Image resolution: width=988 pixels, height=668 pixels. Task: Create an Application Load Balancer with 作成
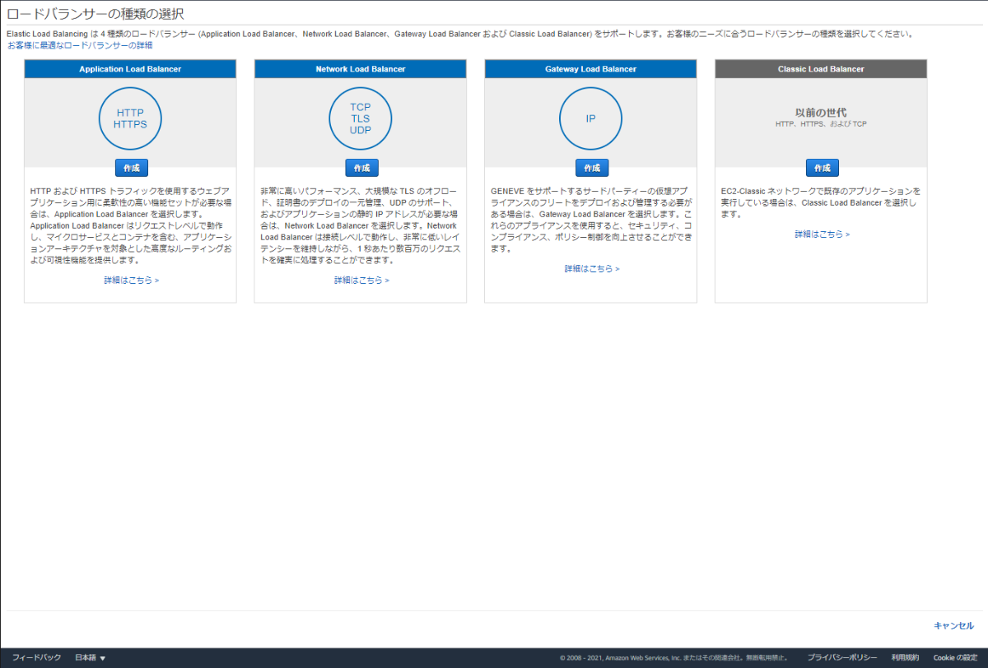(x=131, y=168)
